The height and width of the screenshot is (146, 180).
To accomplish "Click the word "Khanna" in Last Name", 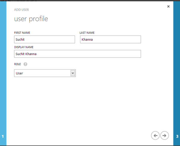I will point(87,40).
